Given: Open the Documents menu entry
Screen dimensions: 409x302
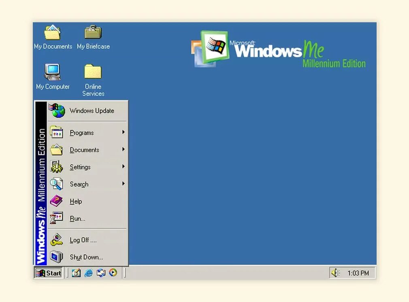Looking at the screenshot, I should click(87, 150).
